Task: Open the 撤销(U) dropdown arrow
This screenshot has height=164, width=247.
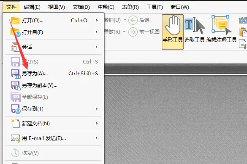Action: click(x=125, y=20)
